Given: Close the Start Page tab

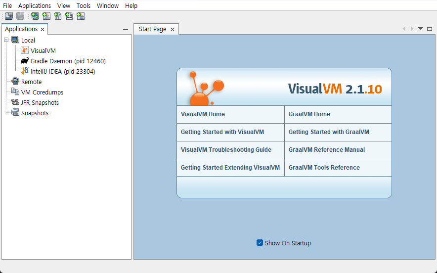Looking at the screenshot, I should (173, 29).
